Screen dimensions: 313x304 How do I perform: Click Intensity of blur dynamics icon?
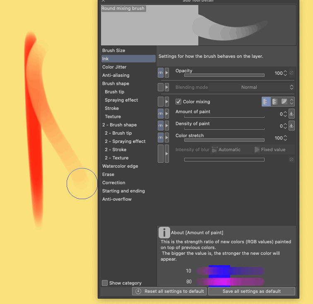291,159
